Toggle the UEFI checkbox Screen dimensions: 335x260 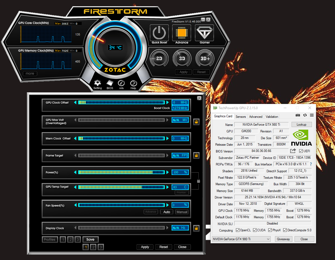(301, 151)
